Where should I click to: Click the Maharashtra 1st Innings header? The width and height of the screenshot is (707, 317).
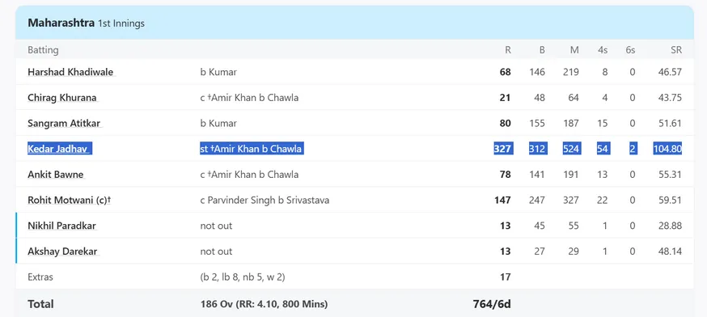[86, 23]
